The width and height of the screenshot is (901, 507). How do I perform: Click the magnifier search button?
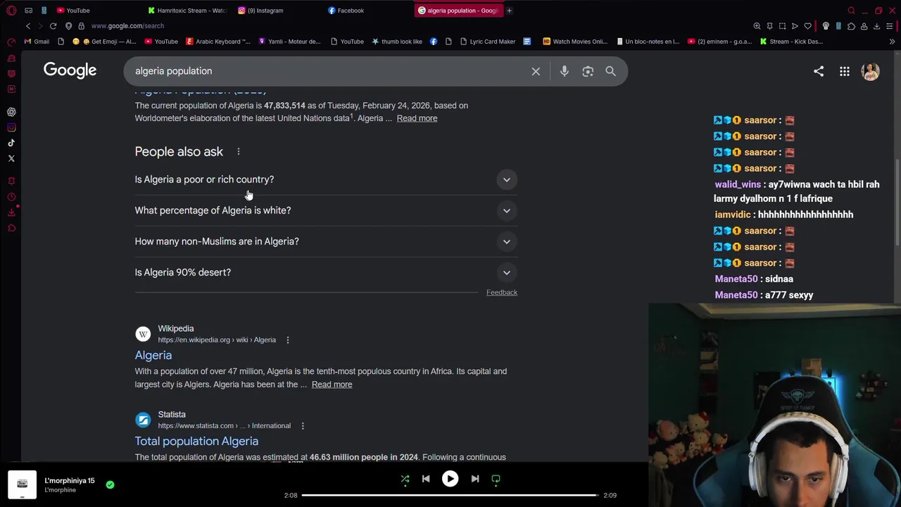pyautogui.click(x=610, y=71)
